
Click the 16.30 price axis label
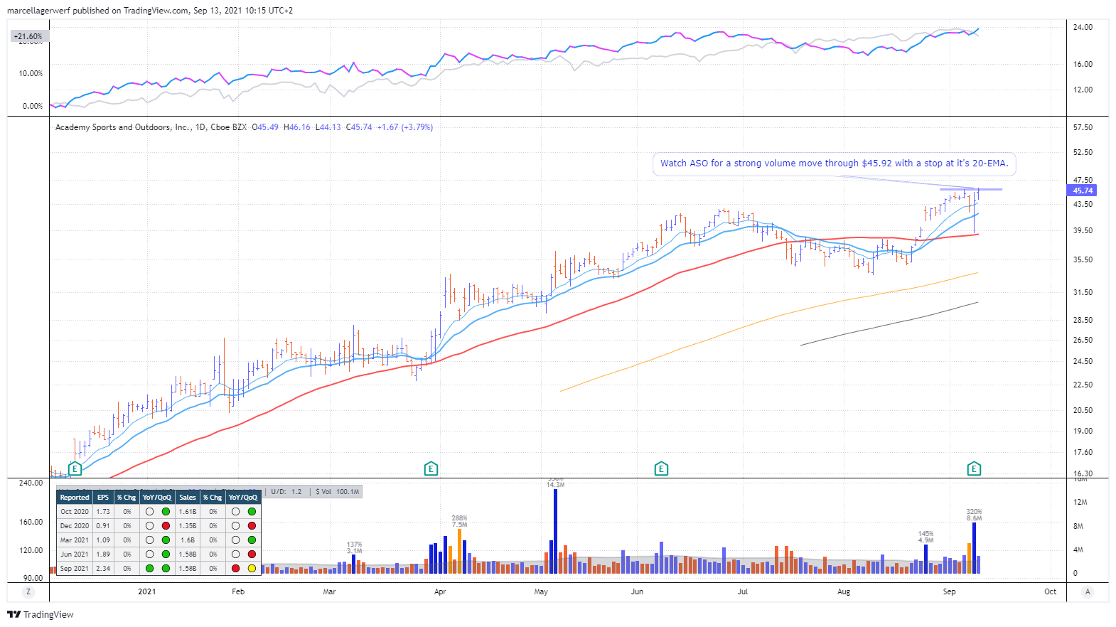click(1083, 473)
